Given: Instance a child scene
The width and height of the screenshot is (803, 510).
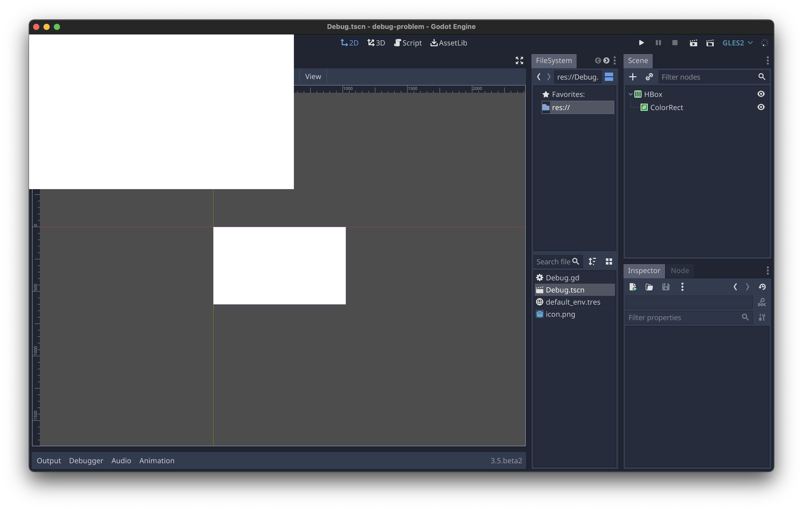Looking at the screenshot, I should pyautogui.click(x=649, y=77).
